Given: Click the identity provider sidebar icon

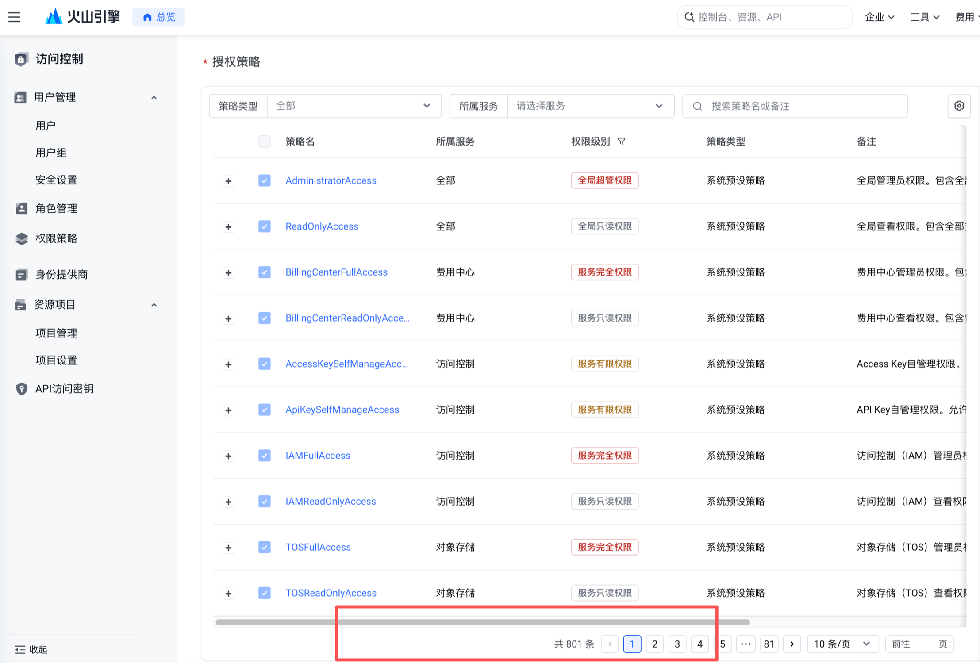Looking at the screenshot, I should [x=21, y=275].
